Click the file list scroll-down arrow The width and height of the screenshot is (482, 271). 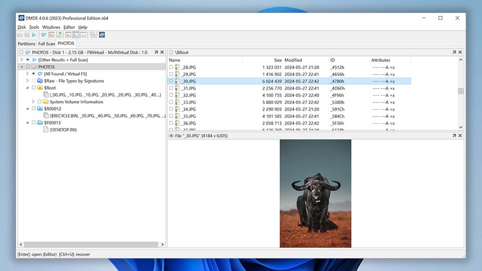[460, 127]
